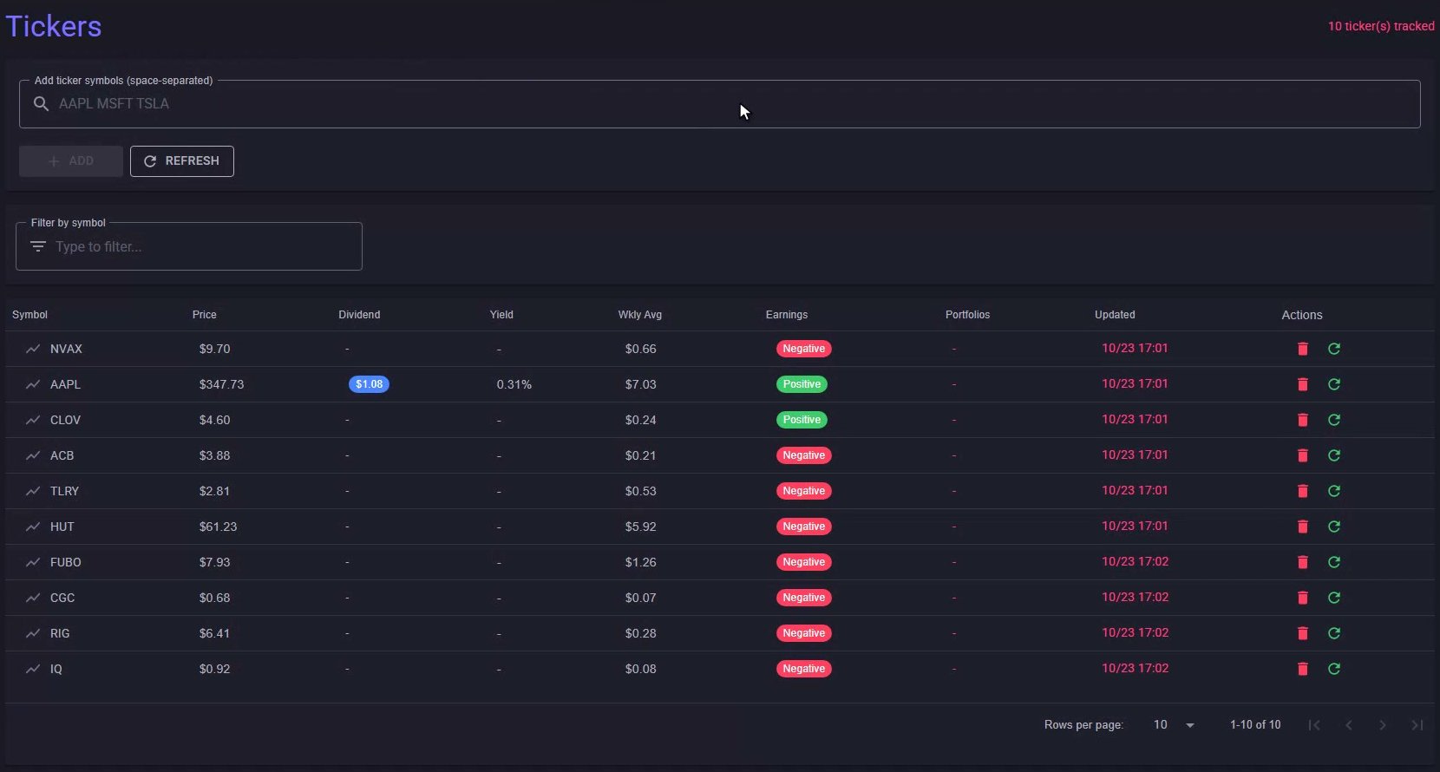Click the Positive earnings chip for CLOV

tap(802, 420)
